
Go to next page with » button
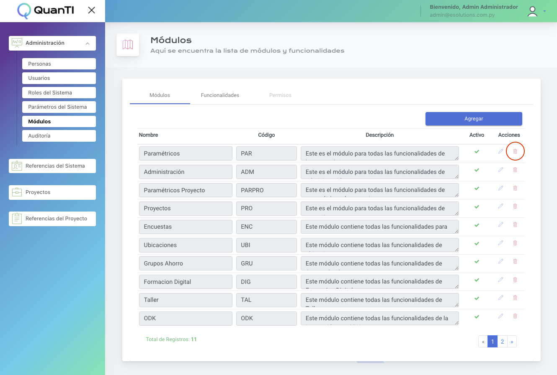(x=512, y=342)
